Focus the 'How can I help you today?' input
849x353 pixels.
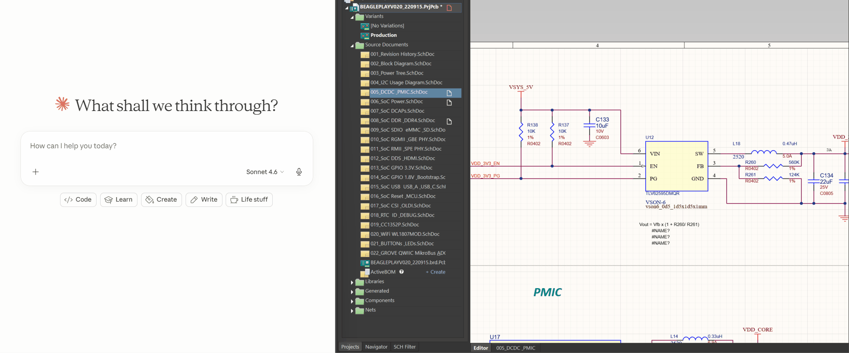(x=167, y=146)
